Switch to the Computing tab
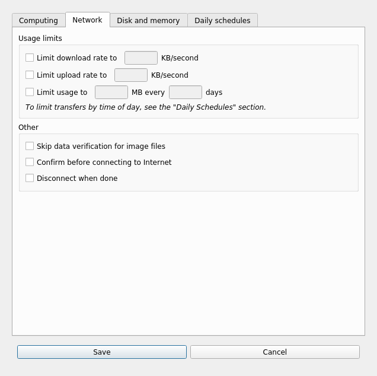The height and width of the screenshot is (376, 377). tap(39, 20)
